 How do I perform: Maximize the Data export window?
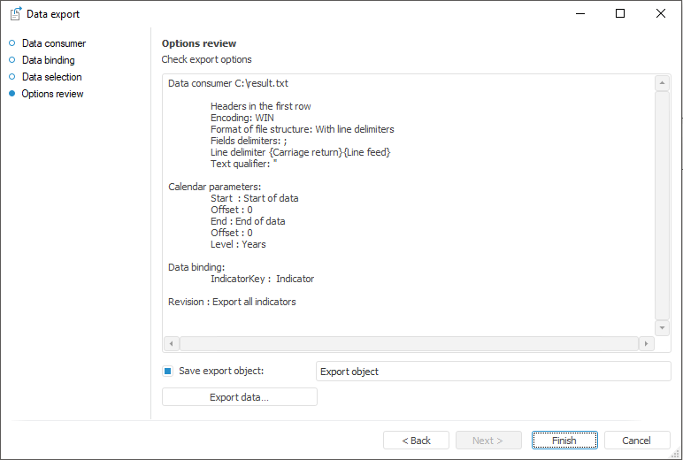click(x=620, y=13)
